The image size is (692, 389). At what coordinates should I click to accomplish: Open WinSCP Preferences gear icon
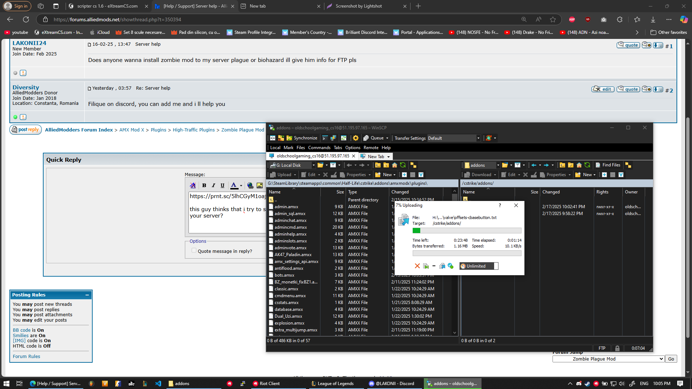[356, 138]
